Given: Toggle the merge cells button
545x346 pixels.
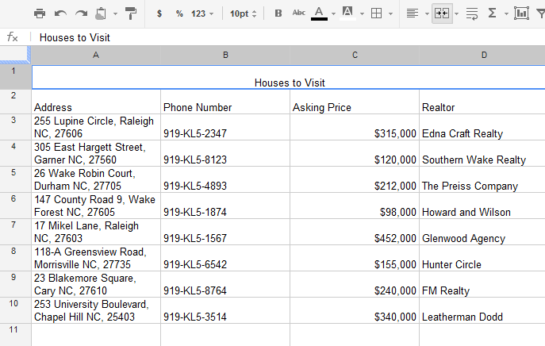Looking at the screenshot, I should click(x=442, y=13).
